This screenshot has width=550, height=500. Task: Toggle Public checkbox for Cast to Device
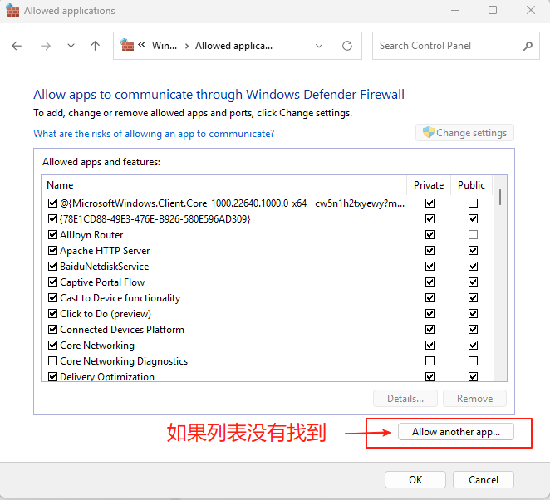pyautogui.click(x=473, y=297)
